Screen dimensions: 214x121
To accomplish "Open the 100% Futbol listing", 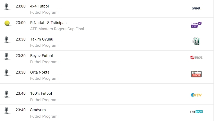I will pos(41,93).
